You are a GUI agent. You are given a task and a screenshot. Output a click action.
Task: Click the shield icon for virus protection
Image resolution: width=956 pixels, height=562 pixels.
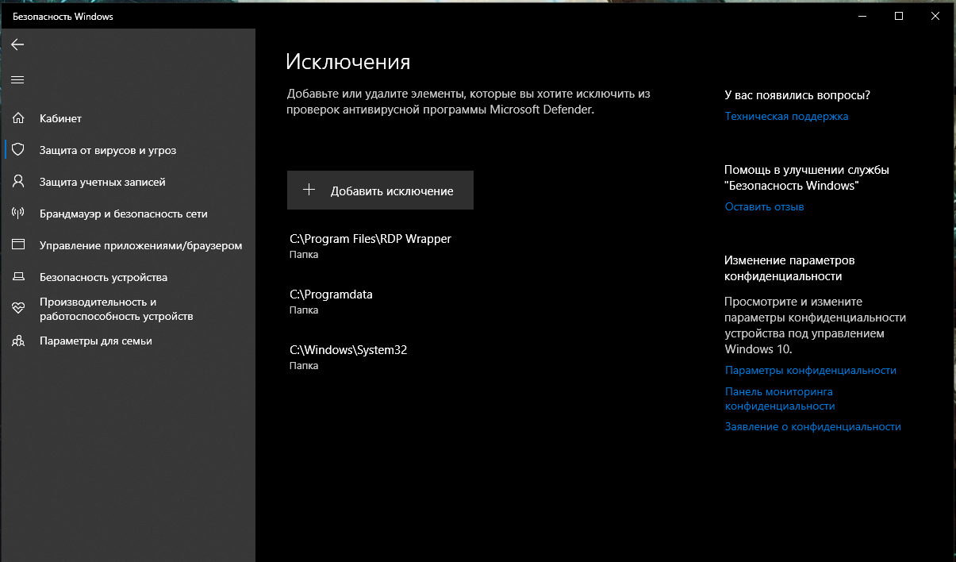[17, 150]
